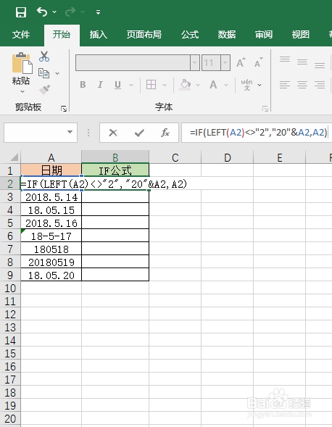Open the 审阅 tab
This screenshot has width=332, height=427.
[264, 35]
